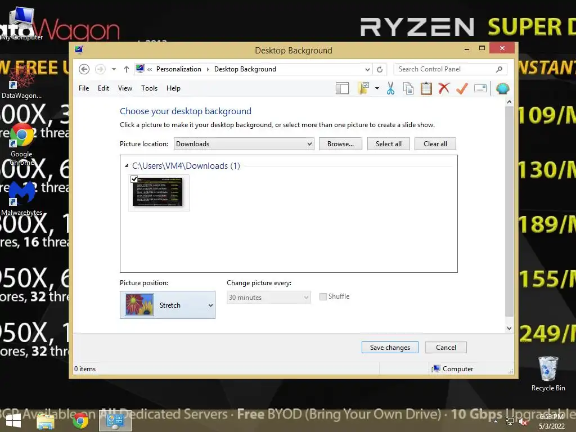Screen dimensions: 576x432
Task: Click the network tray icon
Action: [510, 421]
